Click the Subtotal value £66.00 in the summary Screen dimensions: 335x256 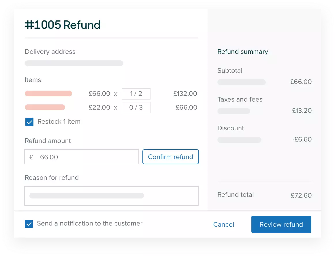[x=301, y=82]
